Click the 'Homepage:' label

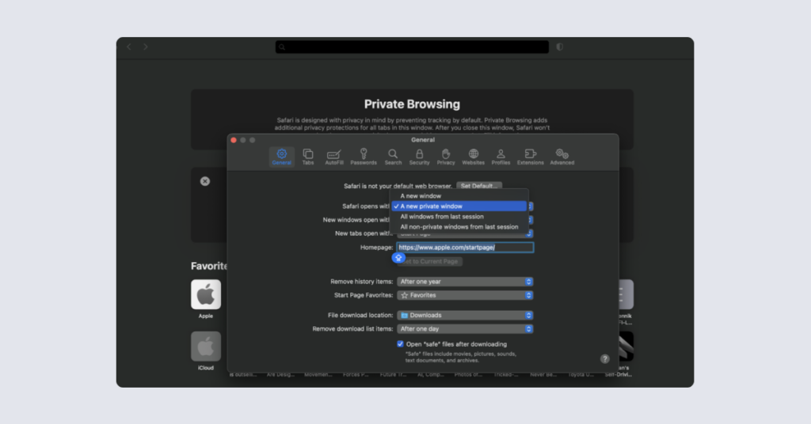(x=376, y=248)
